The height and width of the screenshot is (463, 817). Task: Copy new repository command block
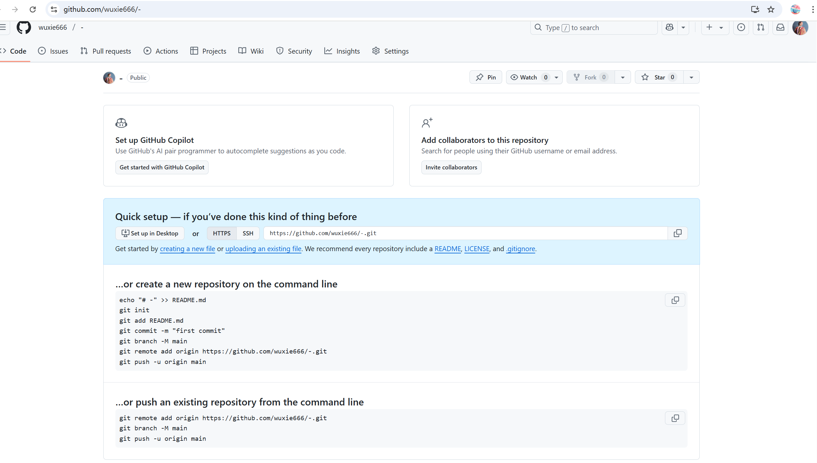coord(675,300)
